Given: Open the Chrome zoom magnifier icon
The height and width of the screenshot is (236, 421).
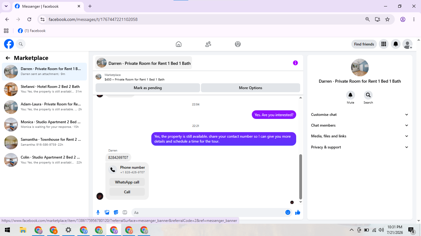Looking at the screenshot, I should pos(367,19).
